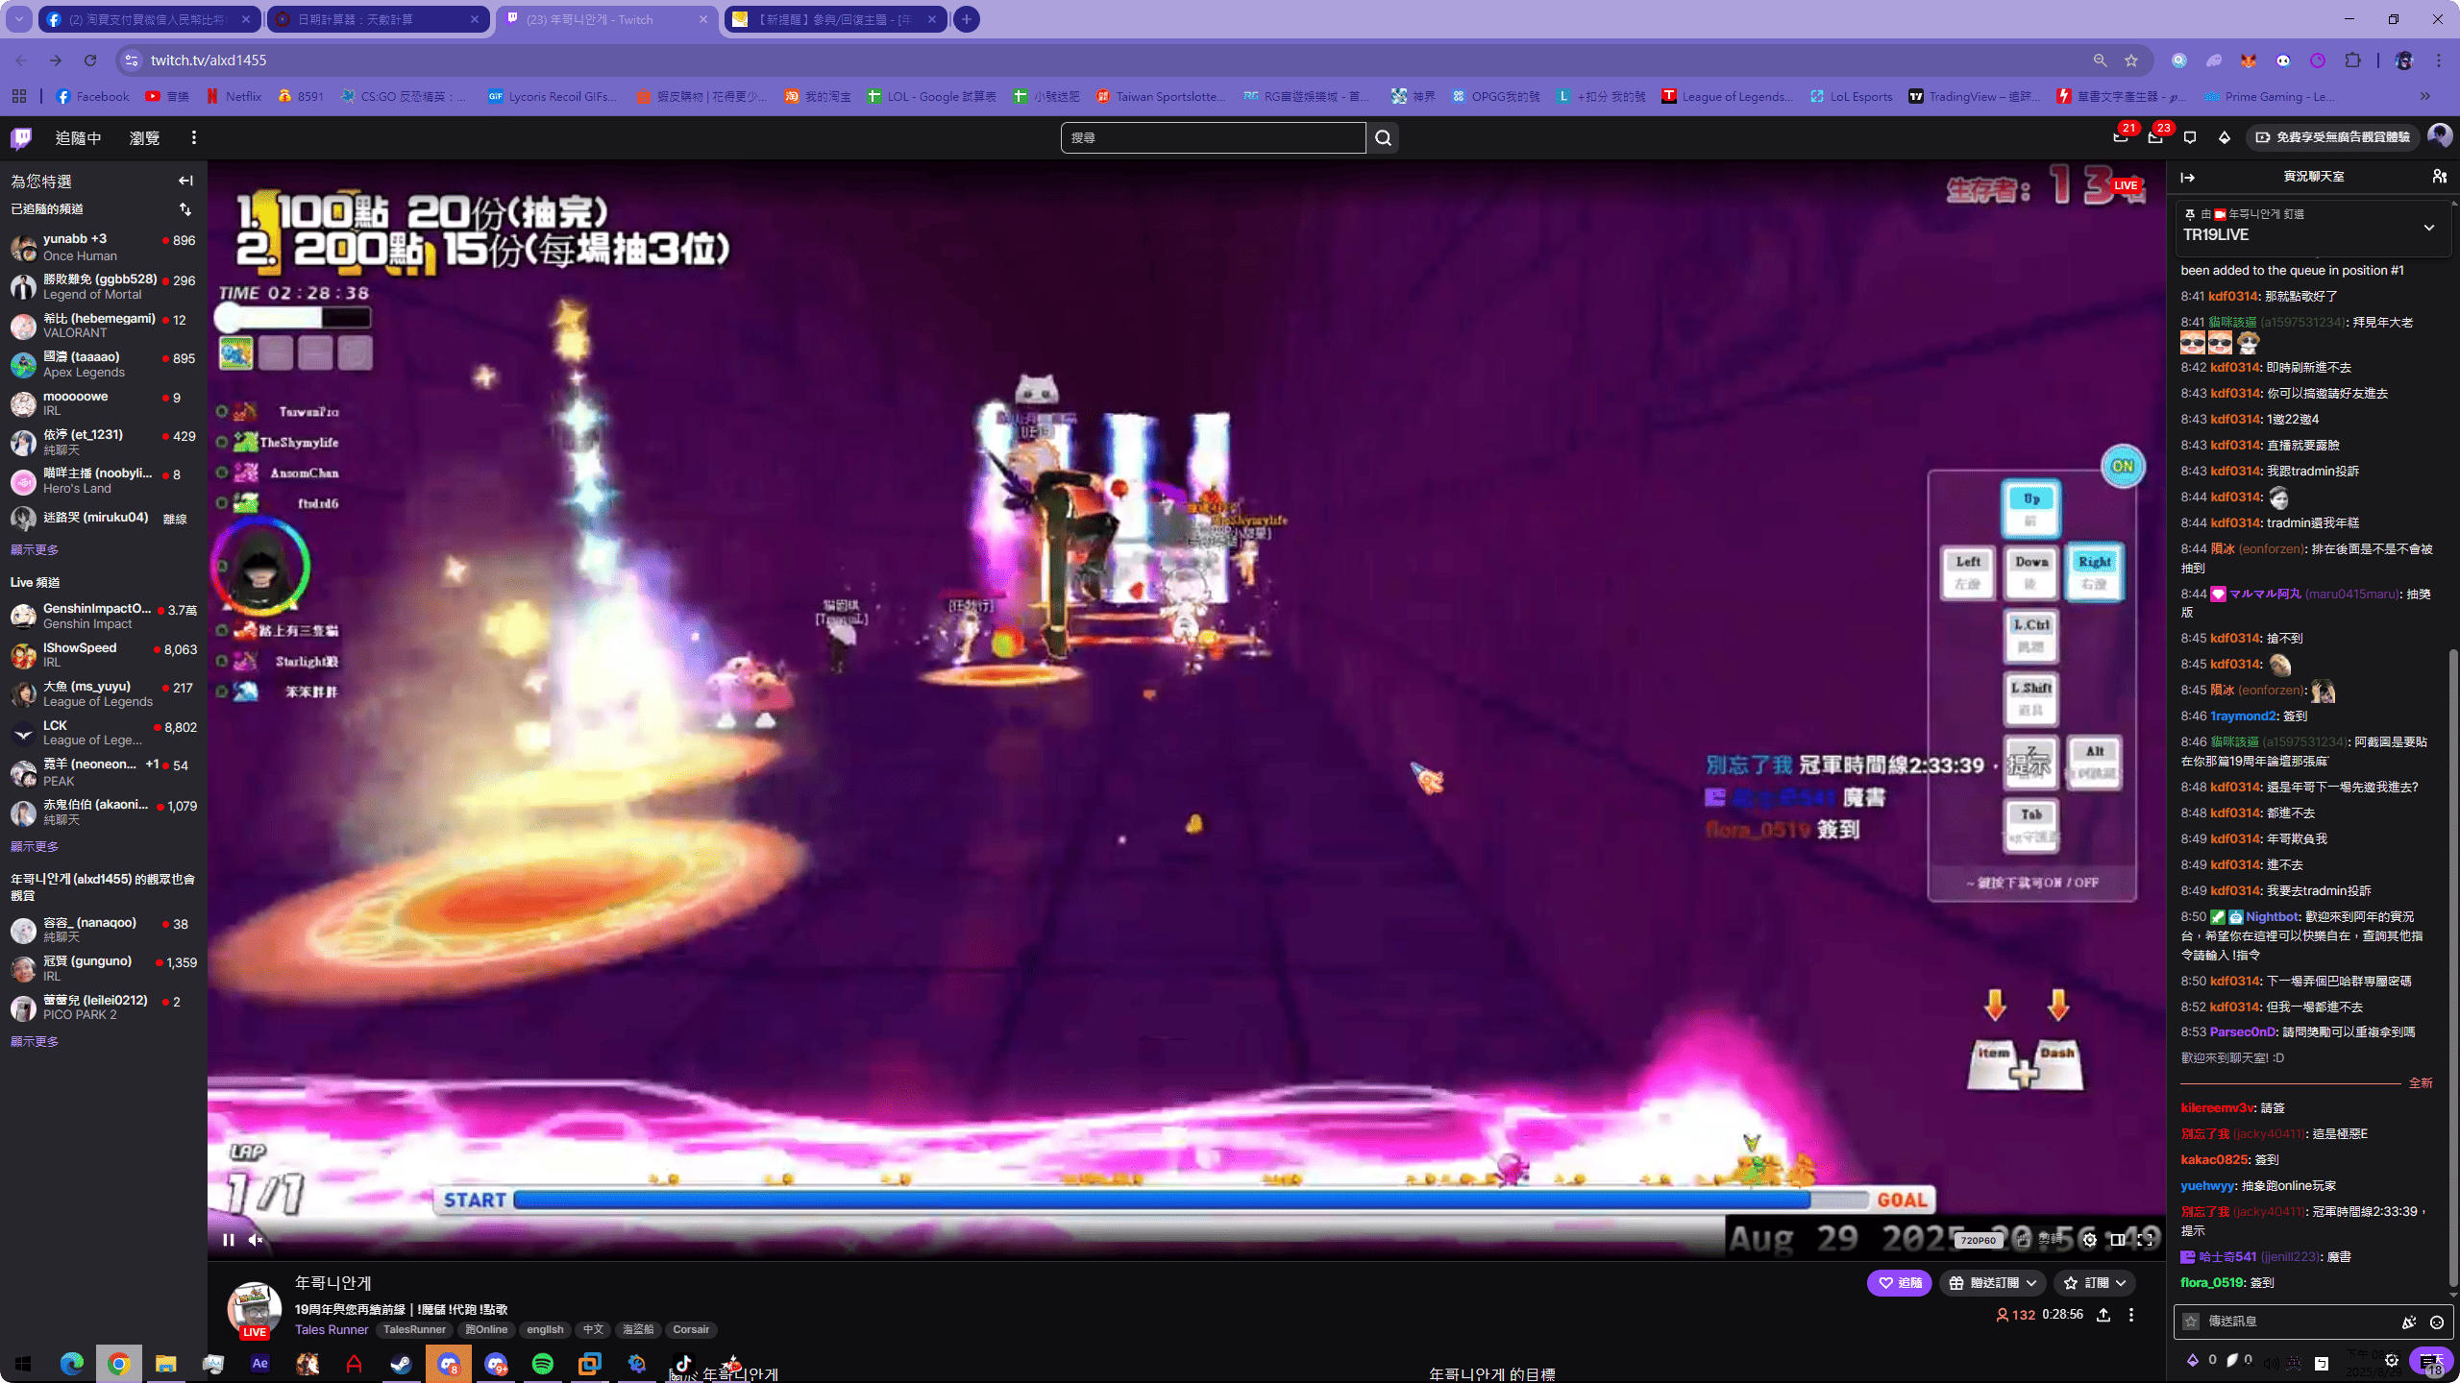Open the player settings gear
Screen dimensions: 2460x1383
(2089, 1240)
